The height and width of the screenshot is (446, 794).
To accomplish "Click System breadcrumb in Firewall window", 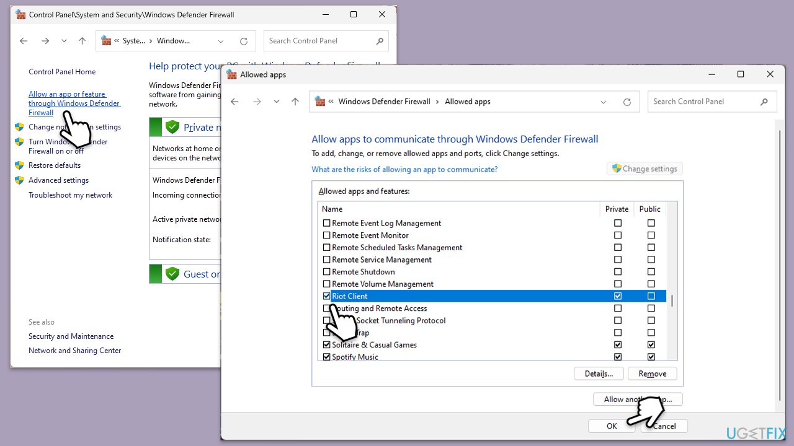I will click(x=133, y=41).
